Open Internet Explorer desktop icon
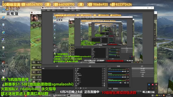The width and height of the screenshot is (173, 97). pos(3,33)
